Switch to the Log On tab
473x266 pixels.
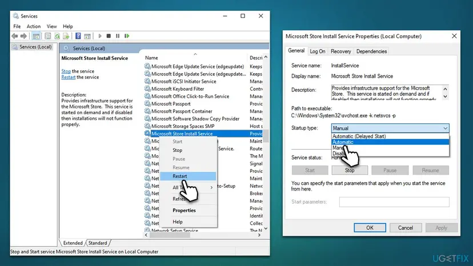click(318, 51)
